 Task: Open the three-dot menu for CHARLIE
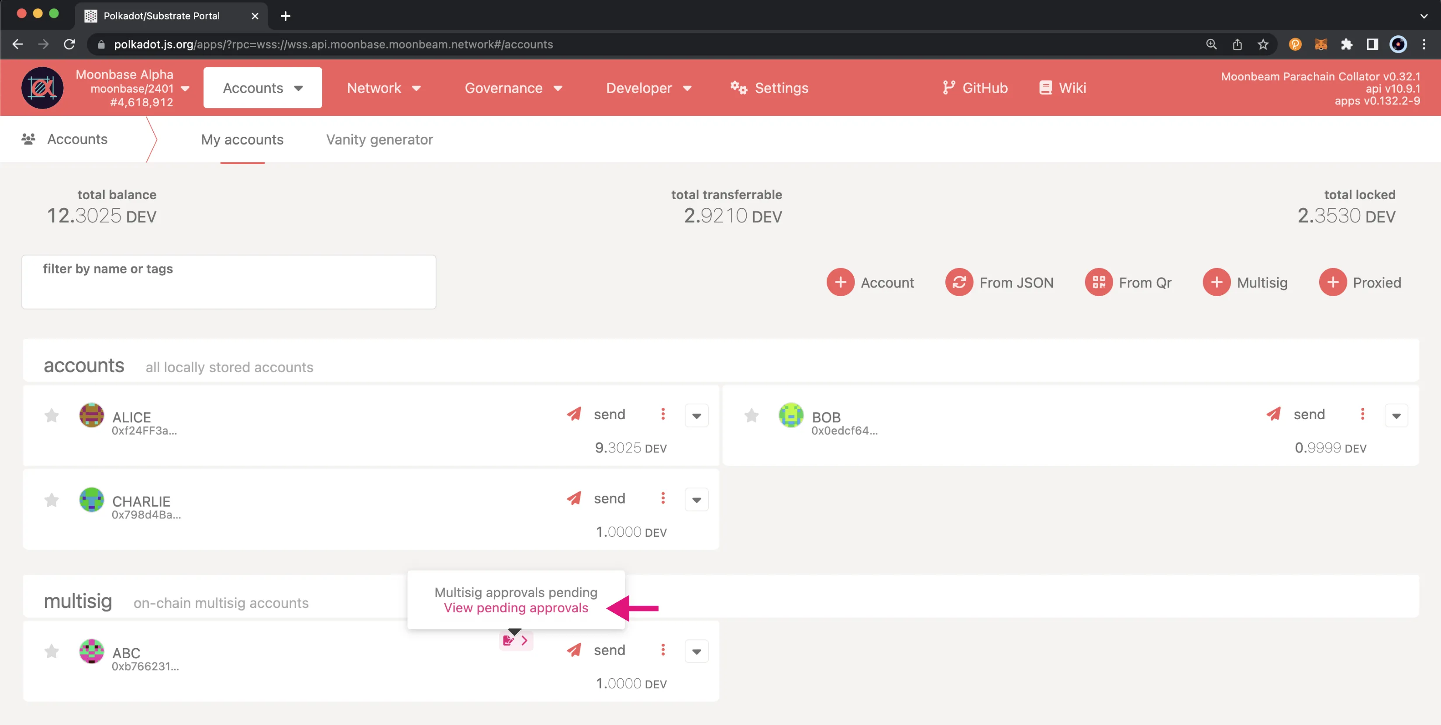[x=664, y=497]
